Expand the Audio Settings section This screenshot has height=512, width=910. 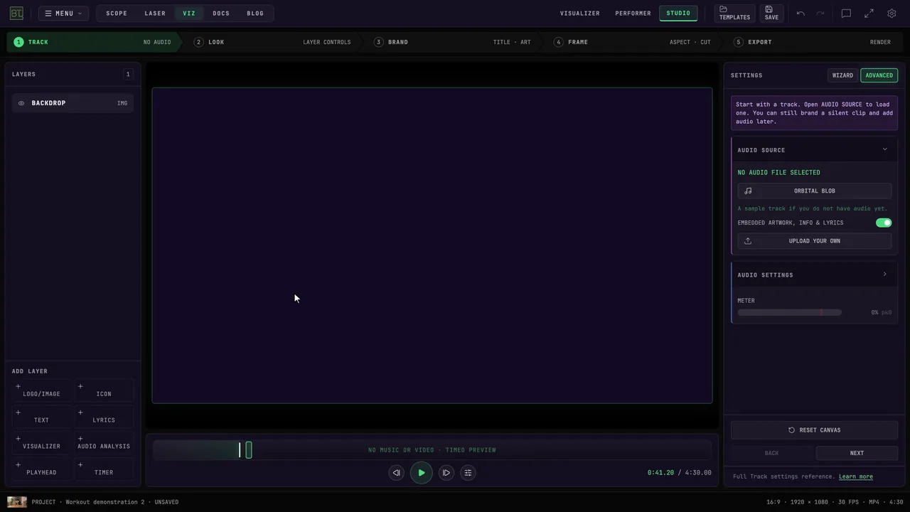815,274
